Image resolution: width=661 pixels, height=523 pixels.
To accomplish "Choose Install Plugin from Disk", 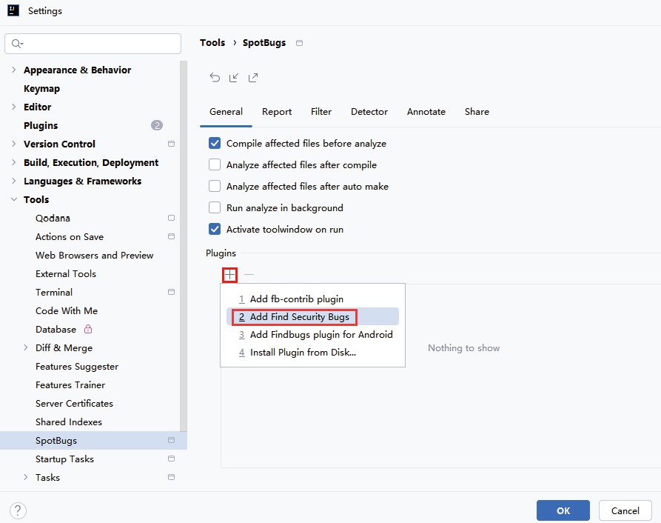I will point(312,352).
